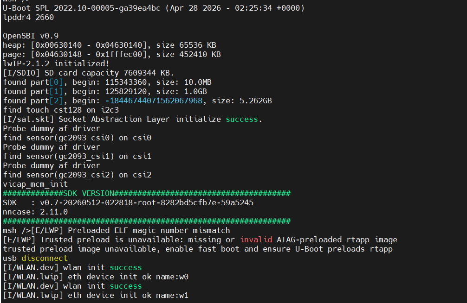
Task: Click the red invalid word
Action: tap(256, 240)
